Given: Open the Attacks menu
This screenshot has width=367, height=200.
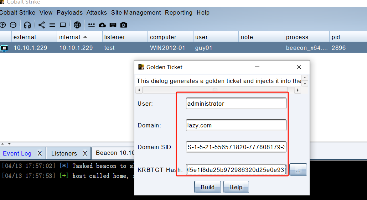Looking at the screenshot, I should point(97,12).
